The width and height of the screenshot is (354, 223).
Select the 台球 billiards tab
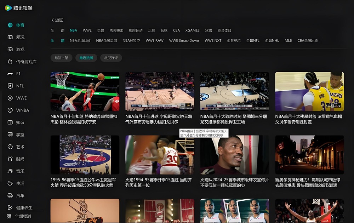tap(164, 30)
